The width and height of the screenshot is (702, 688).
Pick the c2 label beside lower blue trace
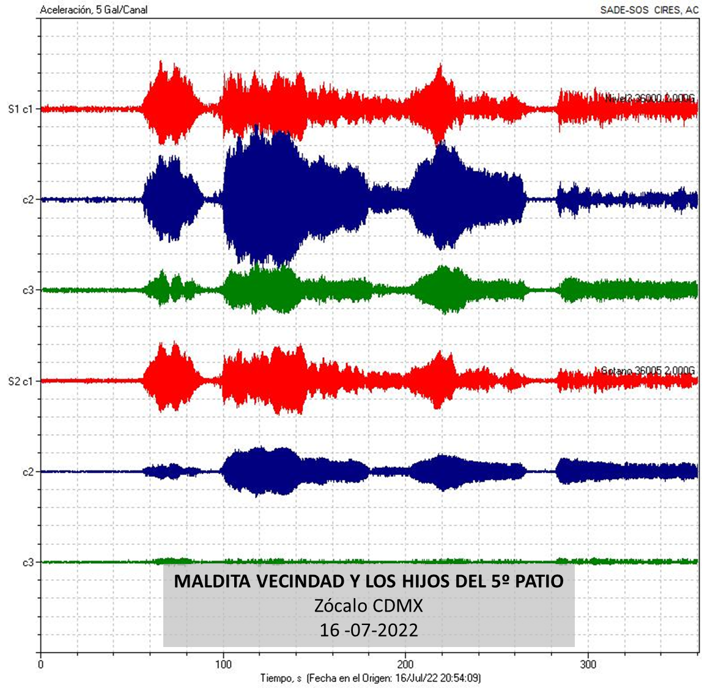coord(28,472)
